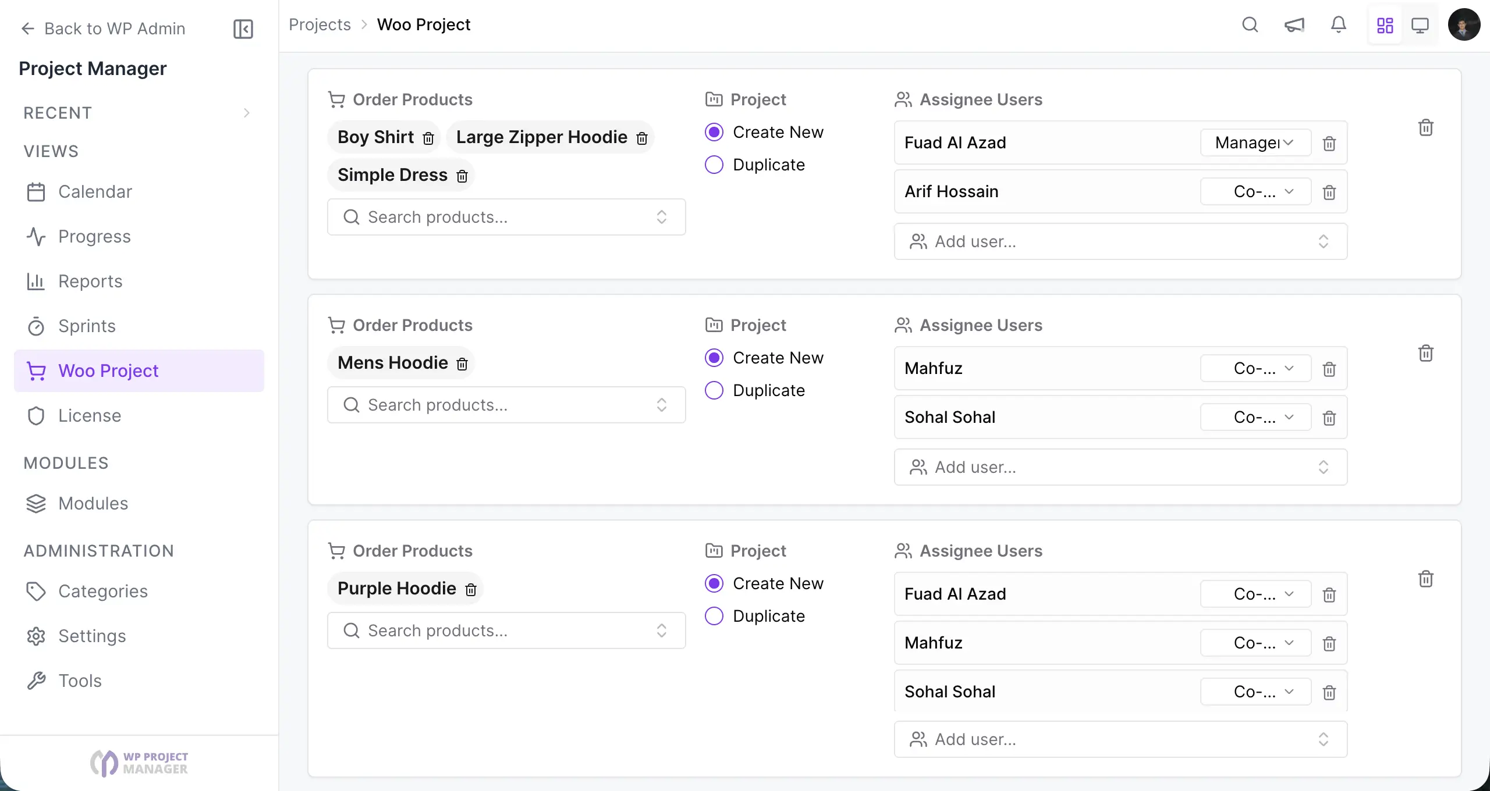Open Progress view
1490x791 pixels.
click(x=139, y=237)
